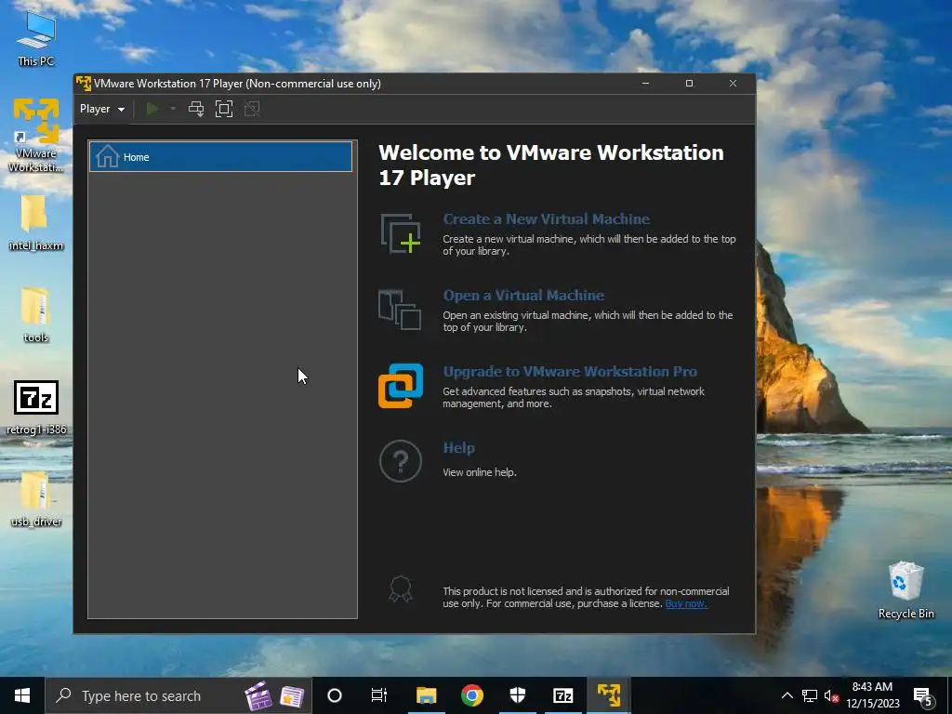Click the taskbar search box
The image size is (952, 714).
pyautogui.click(x=178, y=695)
